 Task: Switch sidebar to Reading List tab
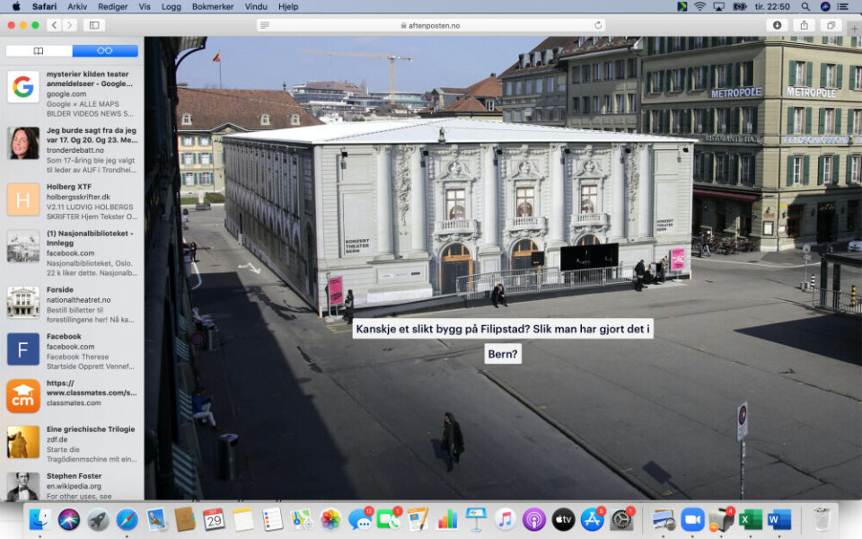click(105, 50)
